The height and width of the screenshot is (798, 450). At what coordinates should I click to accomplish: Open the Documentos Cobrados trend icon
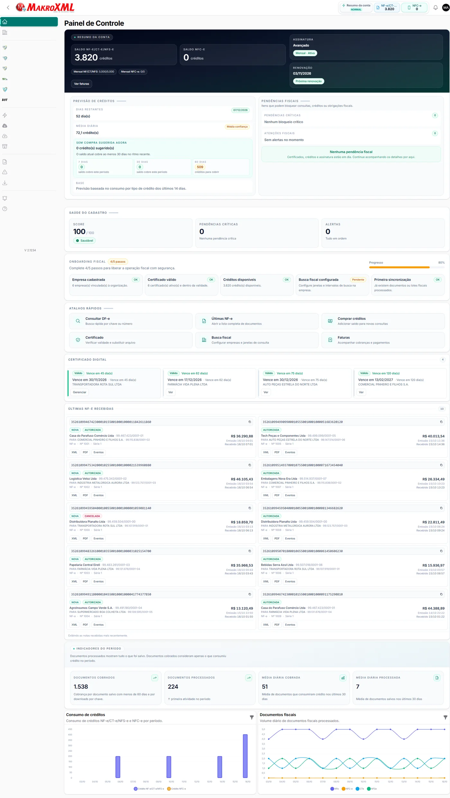(155, 678)
